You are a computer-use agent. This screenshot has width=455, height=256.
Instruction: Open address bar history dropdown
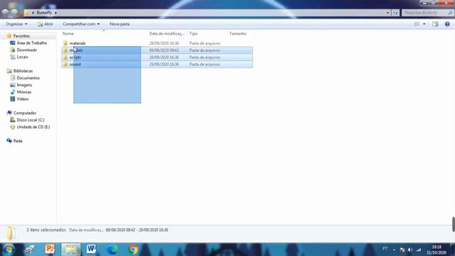pos(387,13)
